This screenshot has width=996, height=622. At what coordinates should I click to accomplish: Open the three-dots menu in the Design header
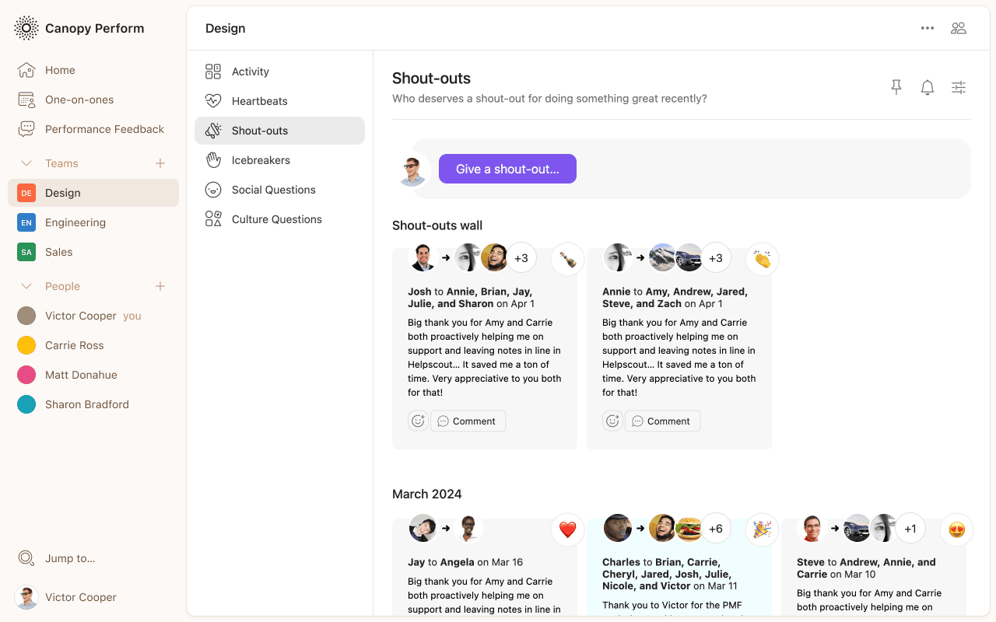tap(928, 28)
